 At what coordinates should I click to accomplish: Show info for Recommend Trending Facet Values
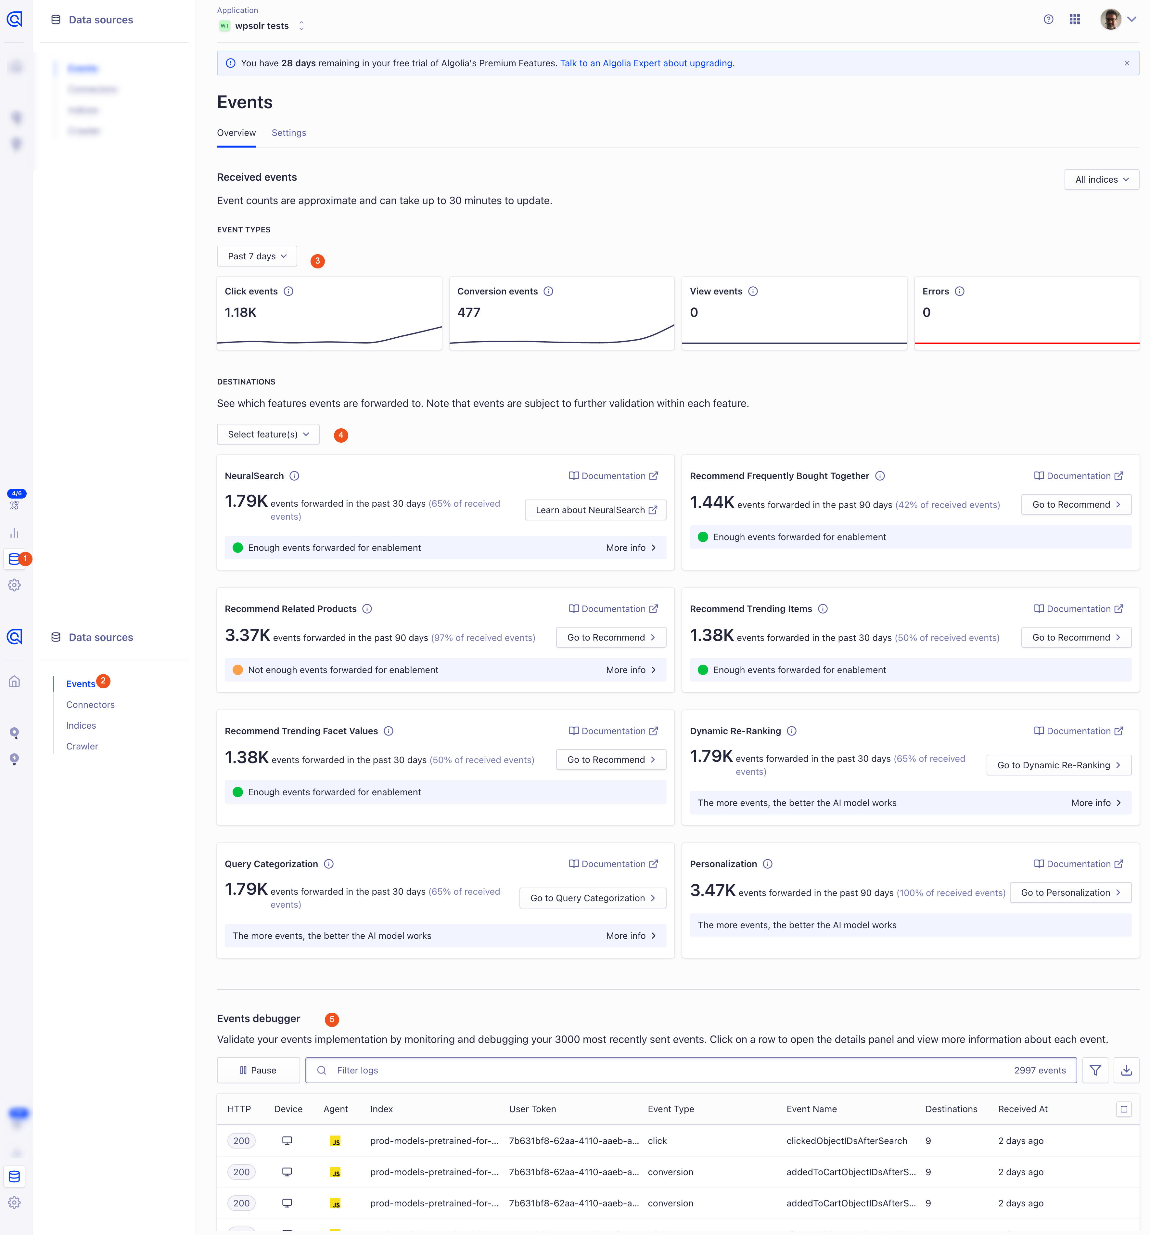click(389, 731)
